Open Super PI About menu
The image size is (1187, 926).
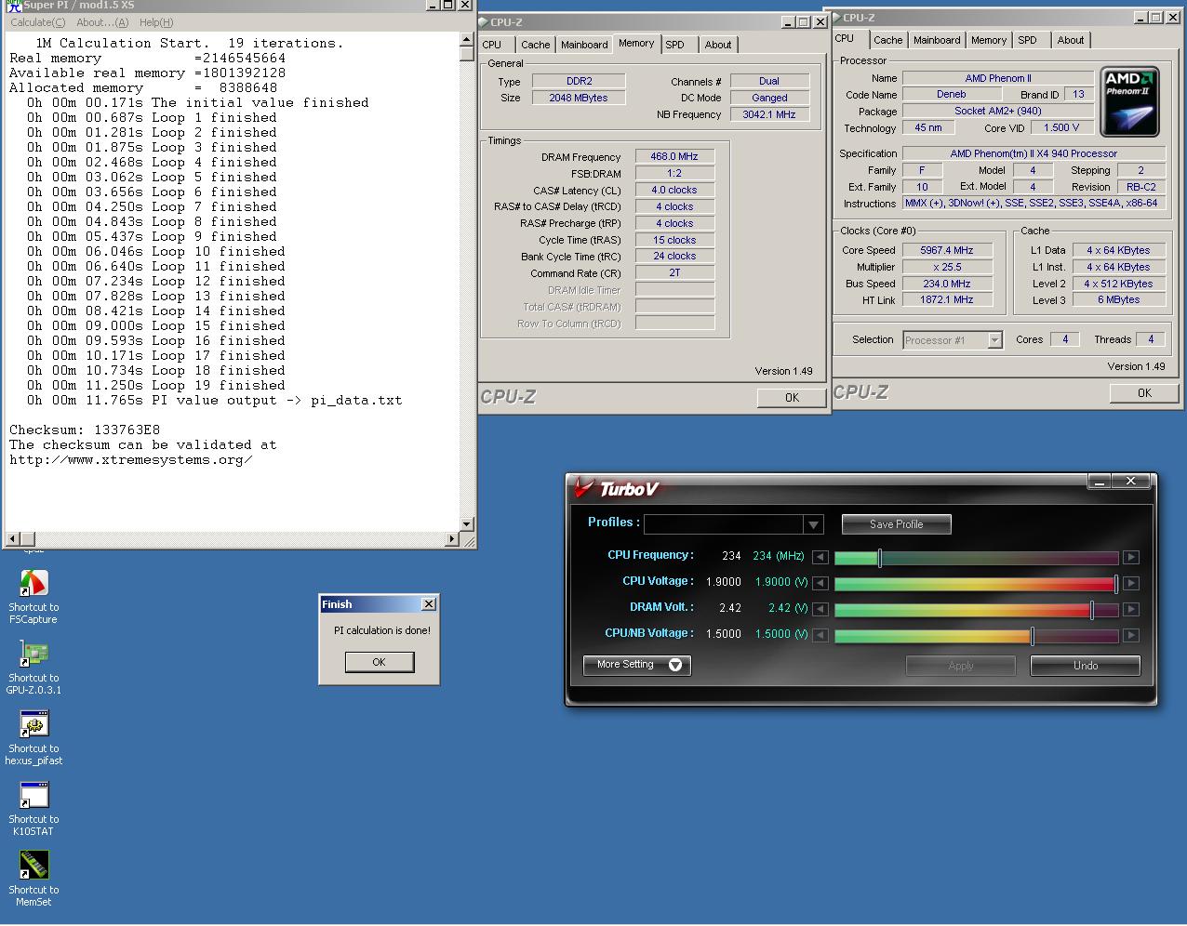coord(102,22)
